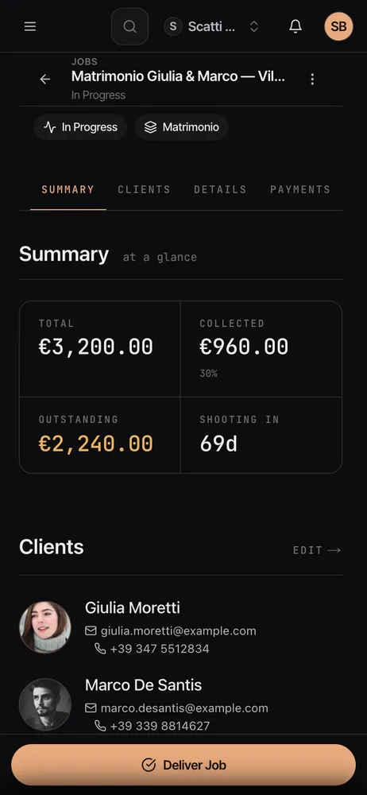Open the SB user avatar menu
Image resolution: width=367 pixels, height=795 pixels.
click(x=338, y=26)
